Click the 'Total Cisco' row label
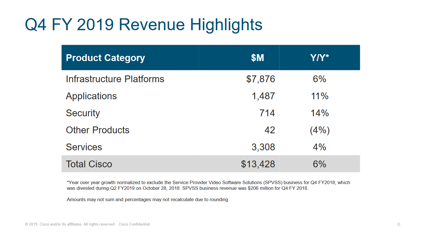The height and width of the screenshot is (238, 425). click(x=89, y=164)
